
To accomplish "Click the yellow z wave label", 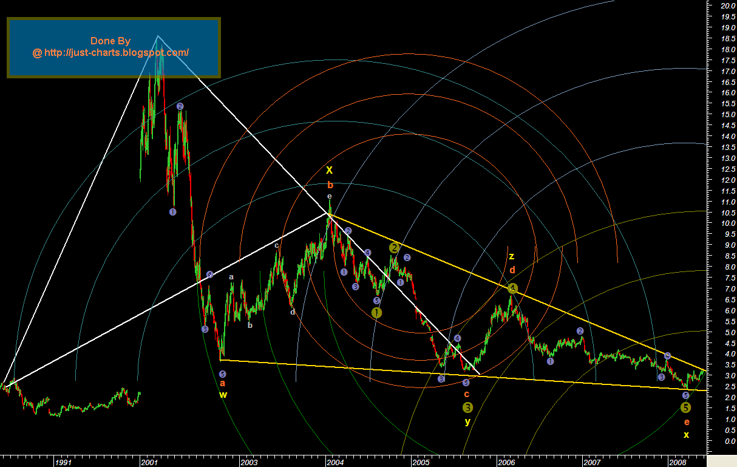I will tap(512, 256).
